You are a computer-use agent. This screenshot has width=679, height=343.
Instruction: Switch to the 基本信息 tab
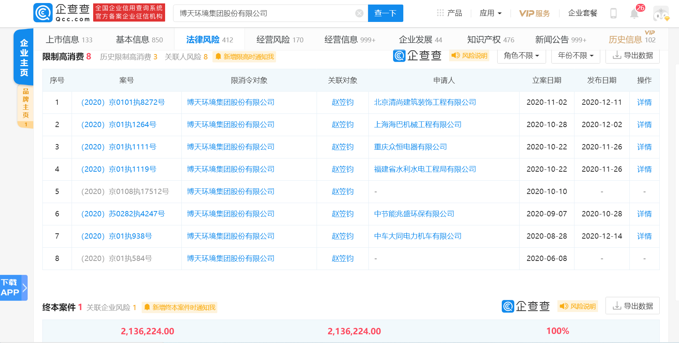[x=139, y=40]
